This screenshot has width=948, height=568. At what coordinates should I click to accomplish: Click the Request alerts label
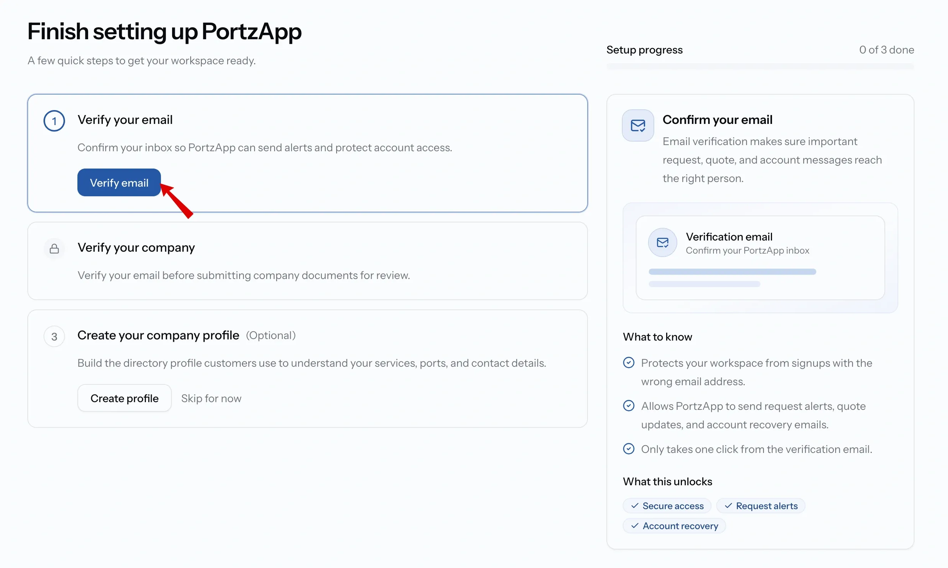[767, 506]
